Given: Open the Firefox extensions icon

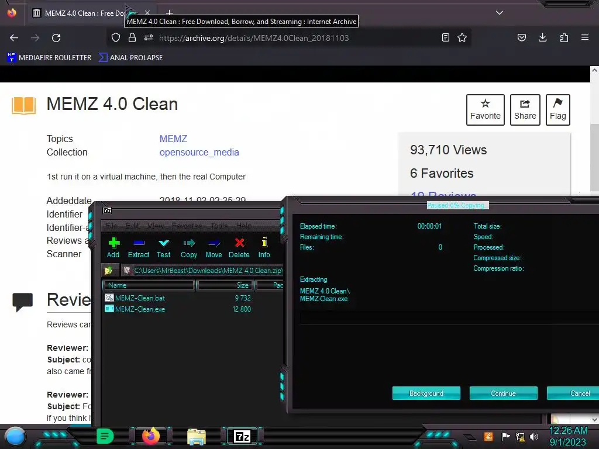Looking at the screenshot, I should pos(564,37).
